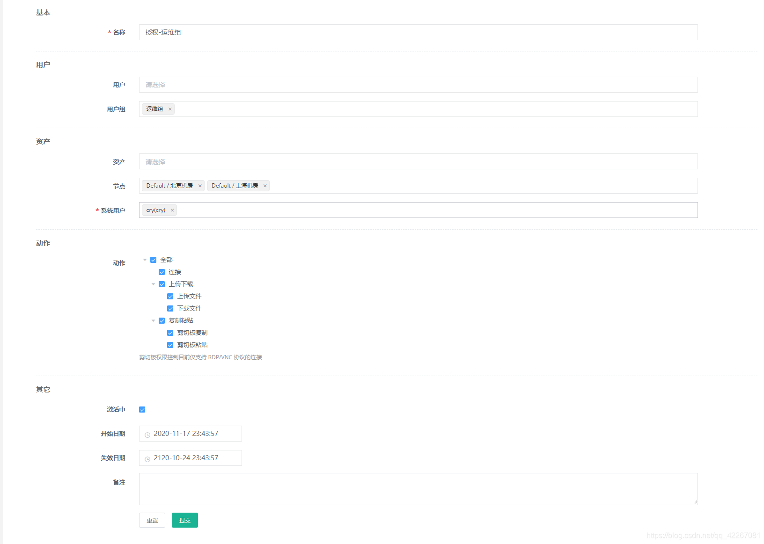The height and width of the screenshot is (544, 764).
Task: Open the 开始日期 date picker field
Action: [x=190, y=434]
